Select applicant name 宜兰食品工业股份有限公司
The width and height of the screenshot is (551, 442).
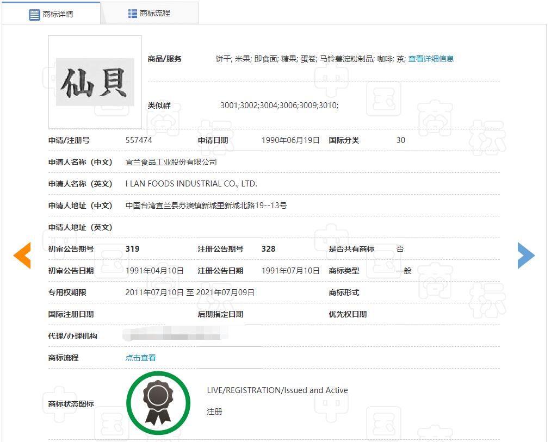pos(171,162)
